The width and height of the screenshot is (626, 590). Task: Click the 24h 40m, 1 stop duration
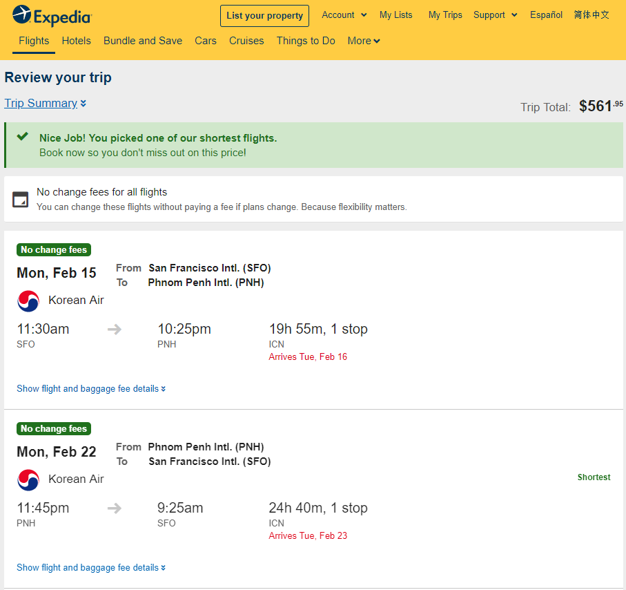318,508
